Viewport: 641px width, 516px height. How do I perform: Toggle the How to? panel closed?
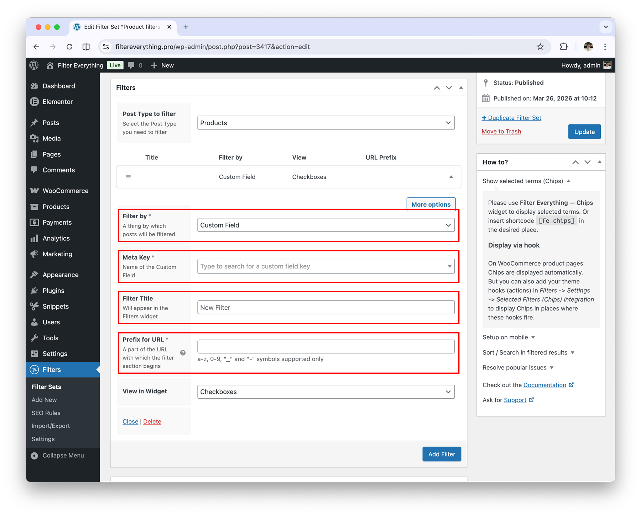(x=600, y=162)
